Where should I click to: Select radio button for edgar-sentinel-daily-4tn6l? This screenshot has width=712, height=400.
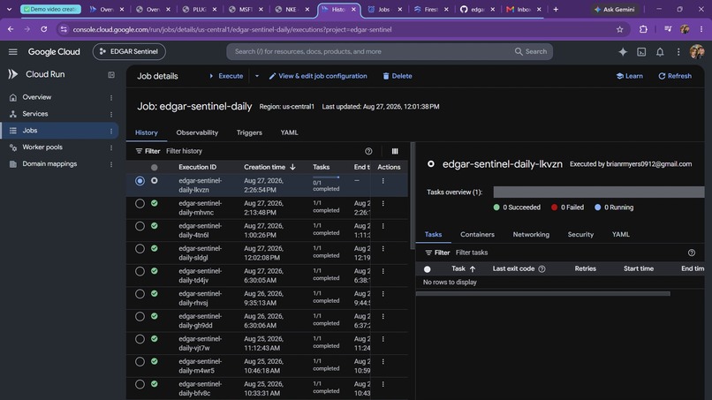(140, 226)
